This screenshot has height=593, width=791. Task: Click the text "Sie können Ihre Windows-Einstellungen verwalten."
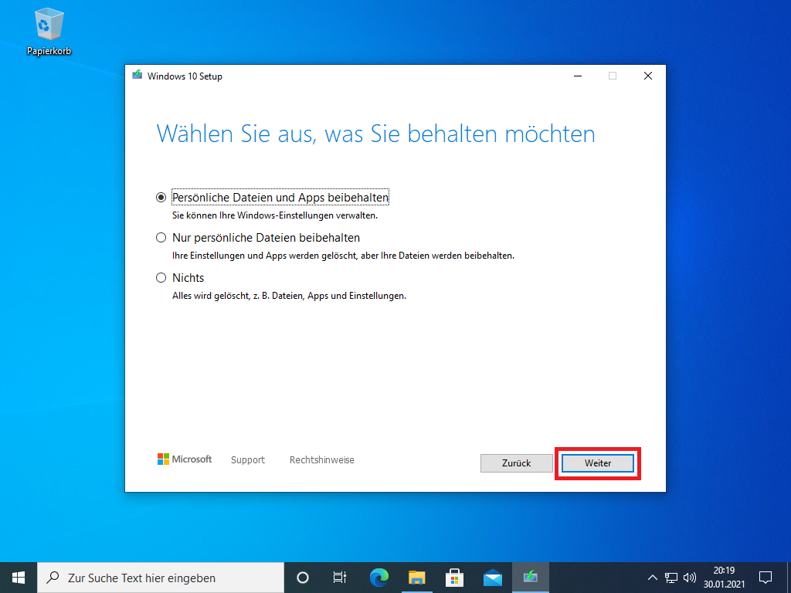pos(275,216)
